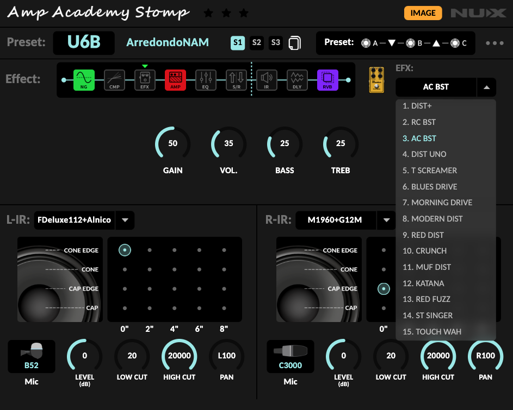Select the IR speaker block
Image resolution: width=513 pixels, height=410 pixels.
pyautogui.click(x=267, y=80)
